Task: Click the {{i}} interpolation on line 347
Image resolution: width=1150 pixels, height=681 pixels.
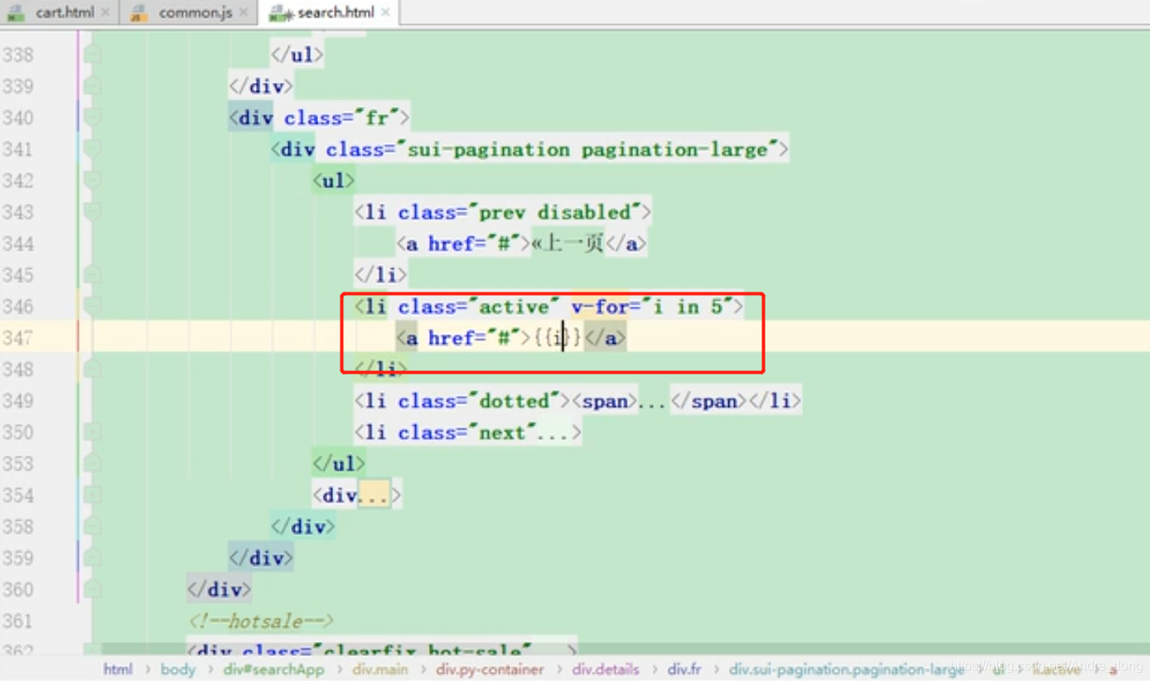Action: tap(558, 338)
